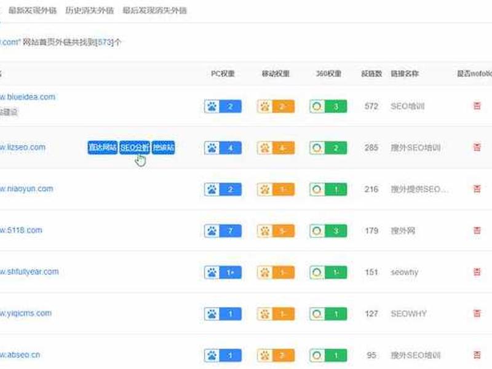The width and height of the screenshot is (492, 369).
Task: Click the 挖旅站 button for lizseo.com
Action: pos(164,148)
